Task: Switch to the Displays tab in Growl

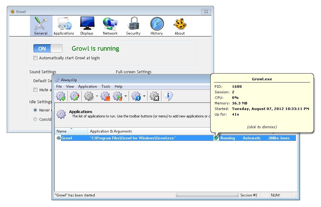Action: click(87, 26)
